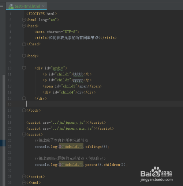Select the testHtml.html editor tab

[x=26, y=6]
